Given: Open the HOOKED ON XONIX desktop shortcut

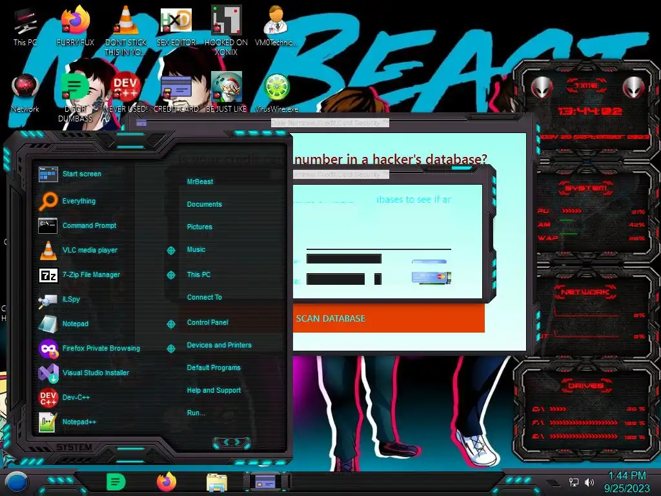Looking at the screenshot, I should [x=227, y=30].
